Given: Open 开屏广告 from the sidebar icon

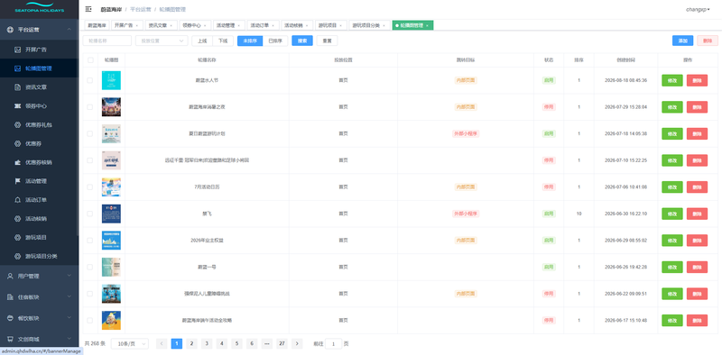Looking at the screenshot, I should [17, 50].
